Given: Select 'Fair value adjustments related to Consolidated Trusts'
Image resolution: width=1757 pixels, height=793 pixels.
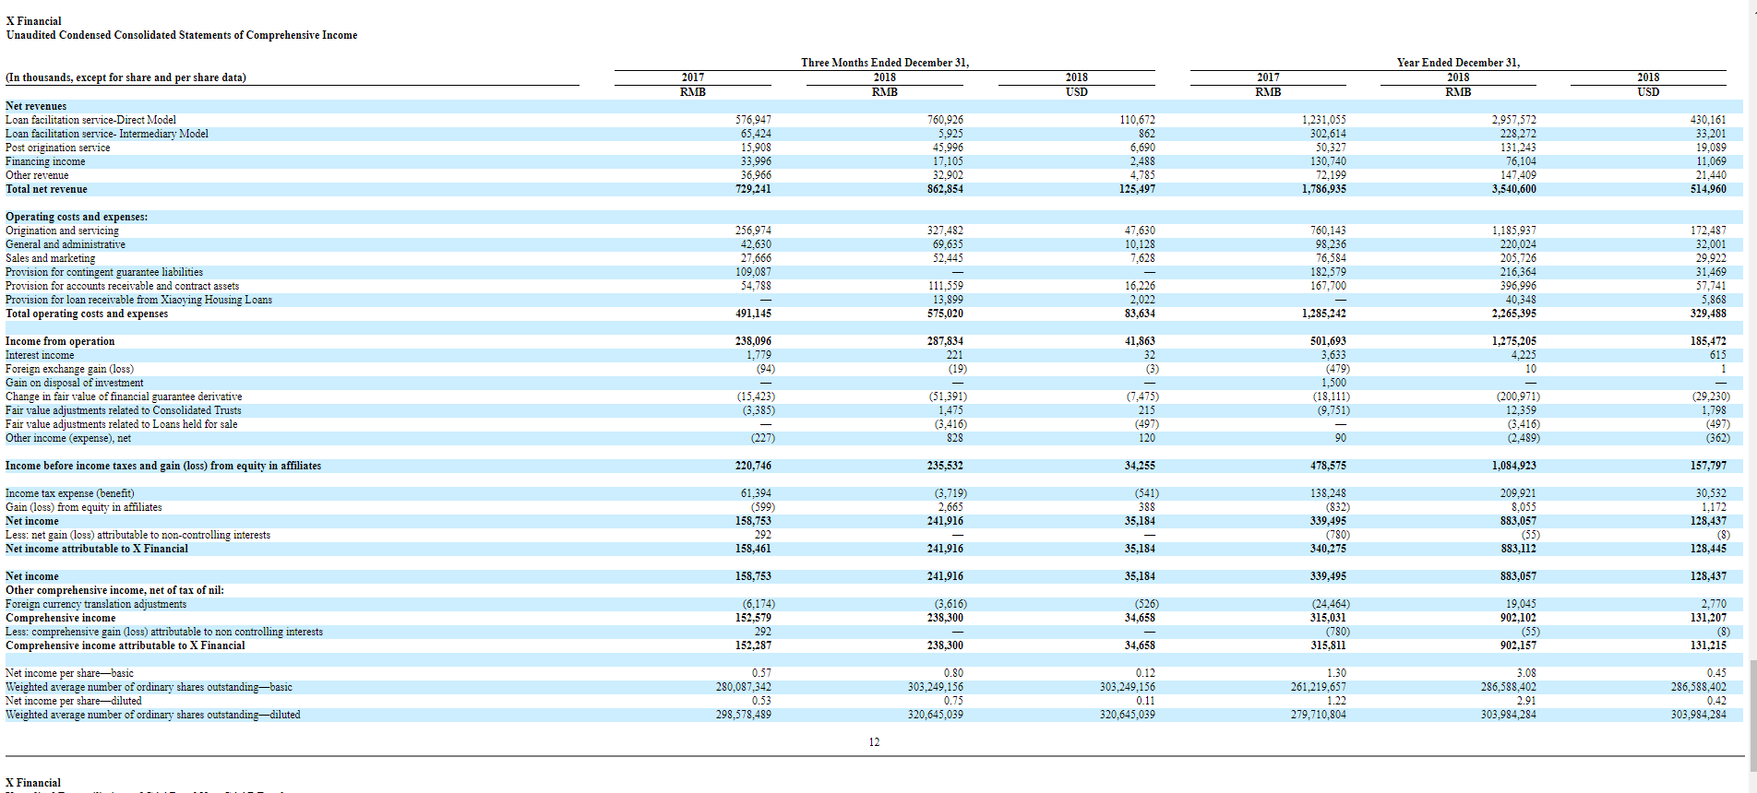Looking at the screenshot, I should click(x=124, y=410).
